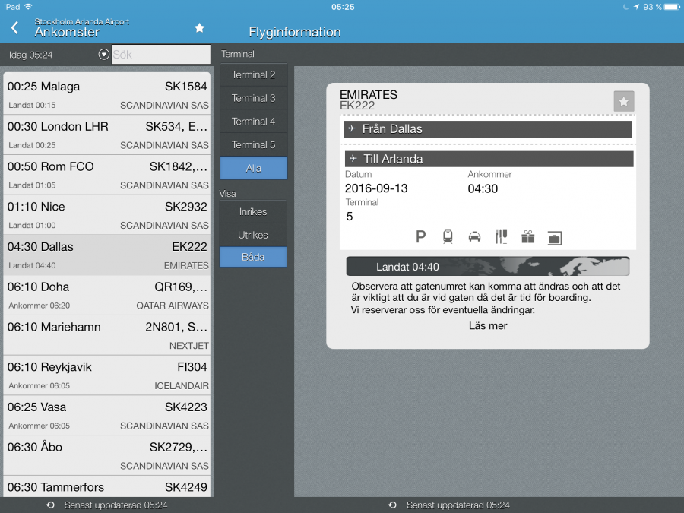Select 06:30 Åbo SK2729 arrival

coord(107,456)
